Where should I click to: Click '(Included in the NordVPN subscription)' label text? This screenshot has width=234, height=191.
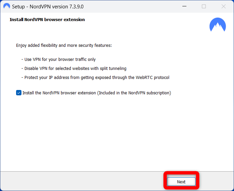[134, 93]
